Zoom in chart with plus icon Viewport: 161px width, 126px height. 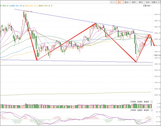click(112, 2)
